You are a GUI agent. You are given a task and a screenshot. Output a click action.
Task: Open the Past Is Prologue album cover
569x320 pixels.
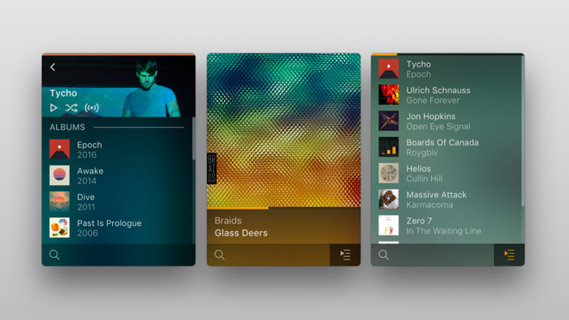tap(59, 228)
